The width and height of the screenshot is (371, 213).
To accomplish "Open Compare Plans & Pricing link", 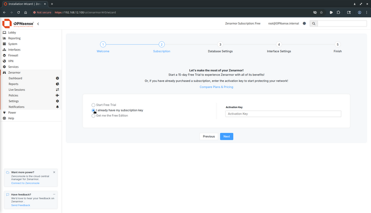I will click(216, 87).
